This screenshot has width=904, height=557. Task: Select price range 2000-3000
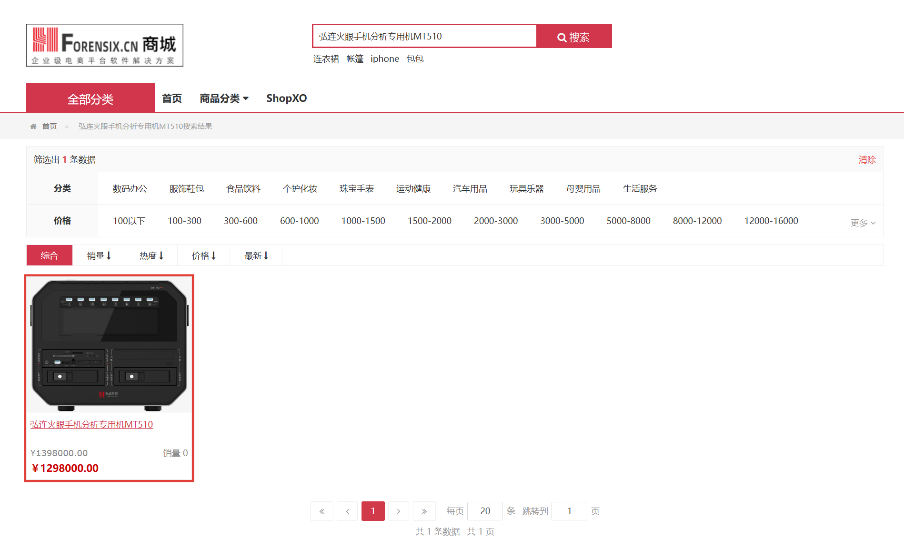click(x=496, y=221)
